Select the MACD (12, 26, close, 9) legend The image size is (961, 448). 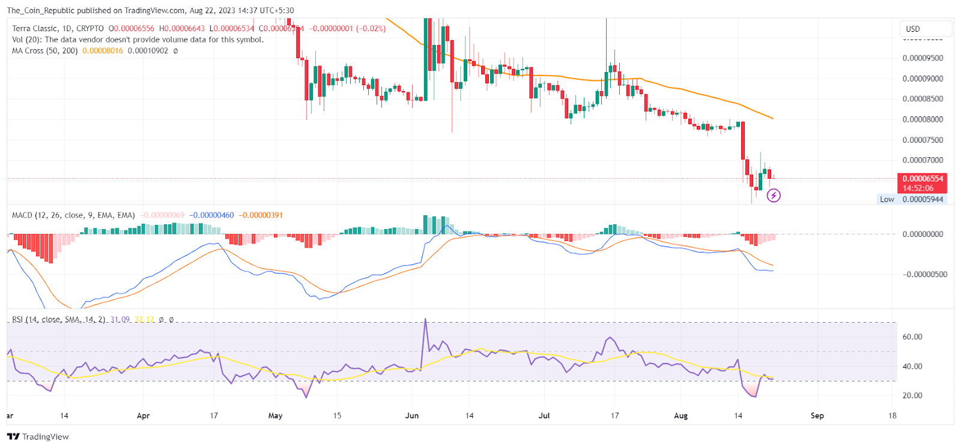(x=73, y=215)
